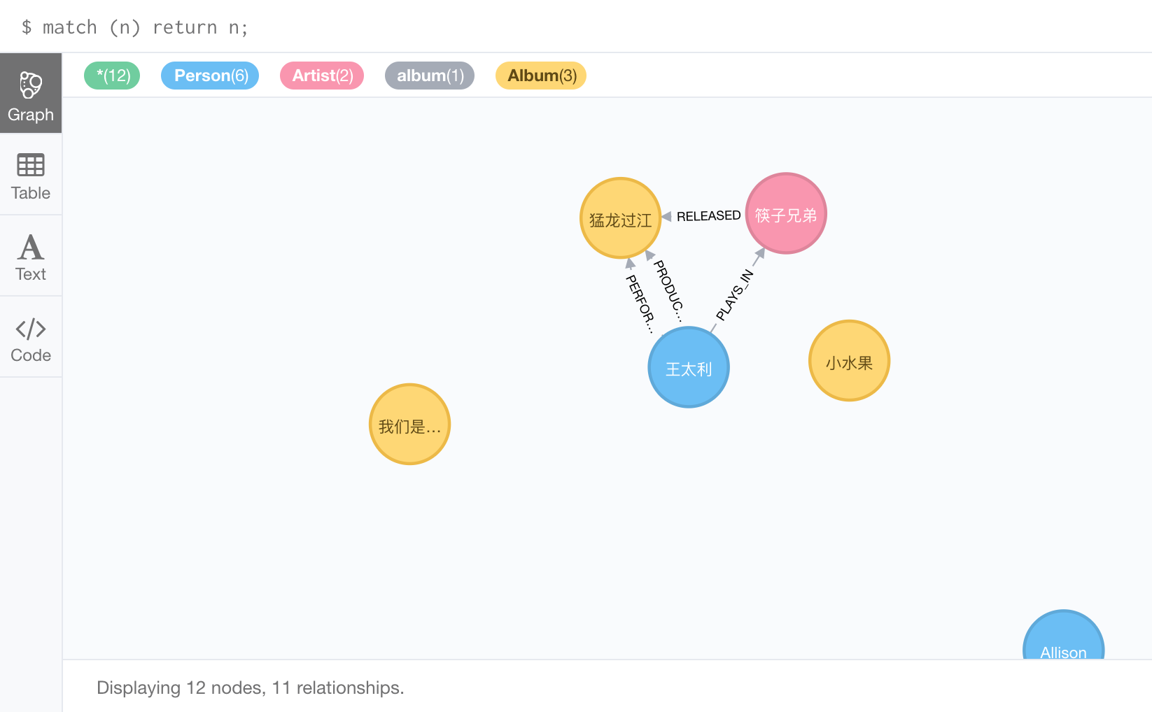1152x712 pixels.
Task: Click the RELEASED relationship label
Action: 708,216
